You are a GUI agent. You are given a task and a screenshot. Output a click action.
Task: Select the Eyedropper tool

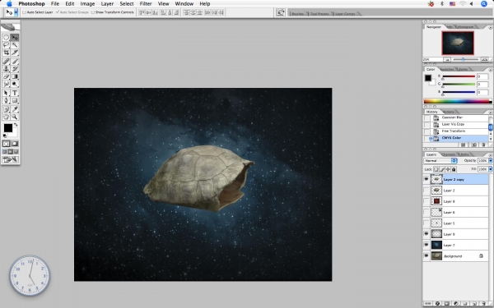click(x=15, y=109)
